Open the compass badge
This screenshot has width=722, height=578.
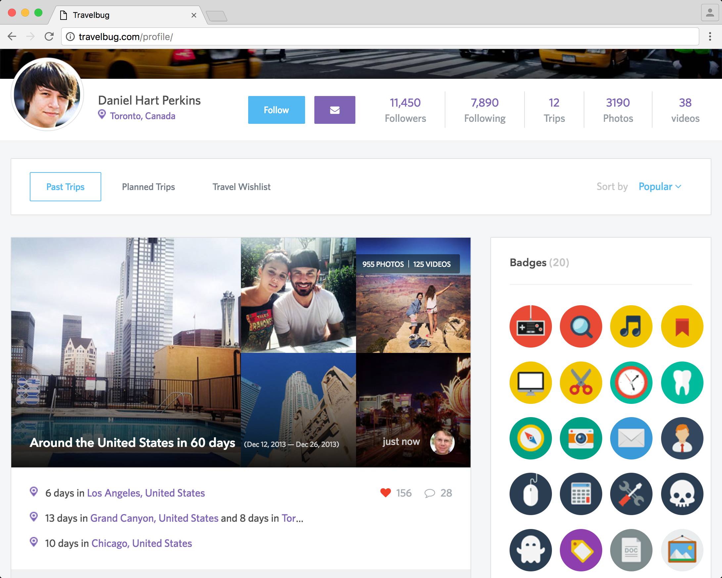pyautogui.click(x=530, y=438)
